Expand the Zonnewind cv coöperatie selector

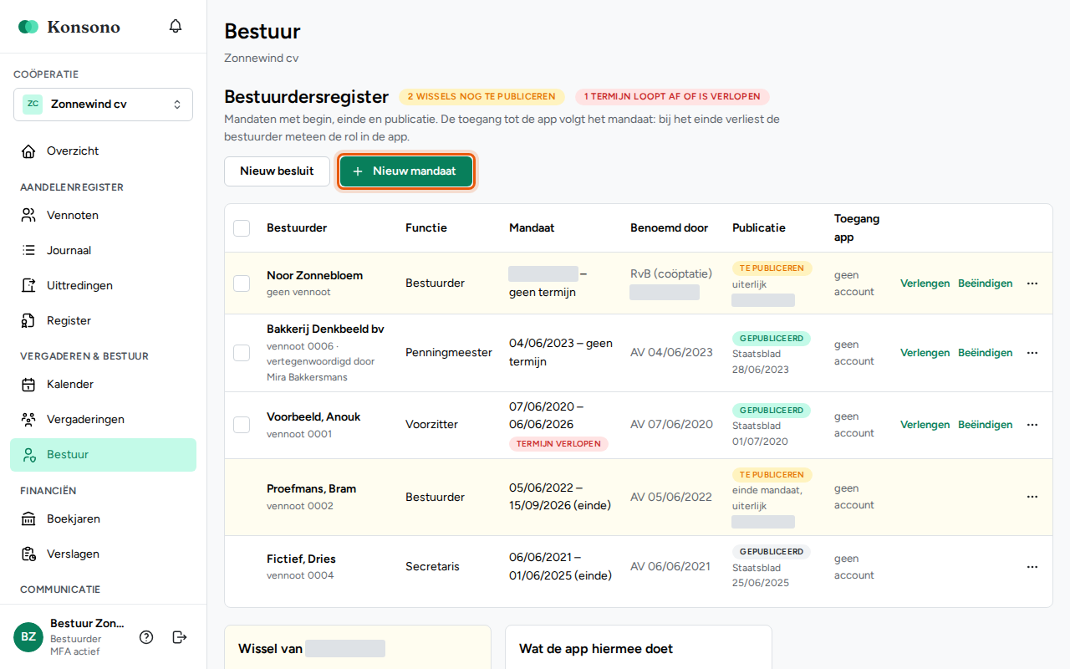click(104, 105)
